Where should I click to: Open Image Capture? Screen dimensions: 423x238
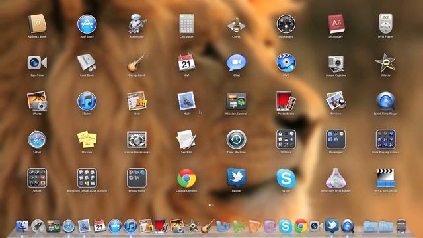click(x=336, y=63)
